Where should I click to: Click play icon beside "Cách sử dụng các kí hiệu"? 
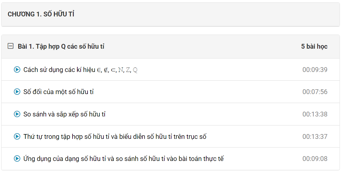click(17, 70)
